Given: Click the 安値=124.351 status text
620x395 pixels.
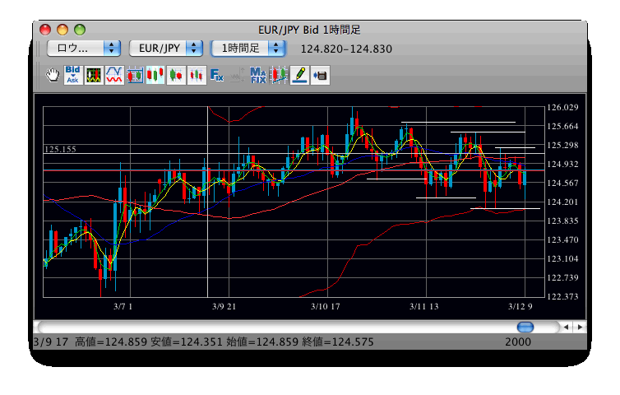Looking at the screenshot, I should pos(187,342).
